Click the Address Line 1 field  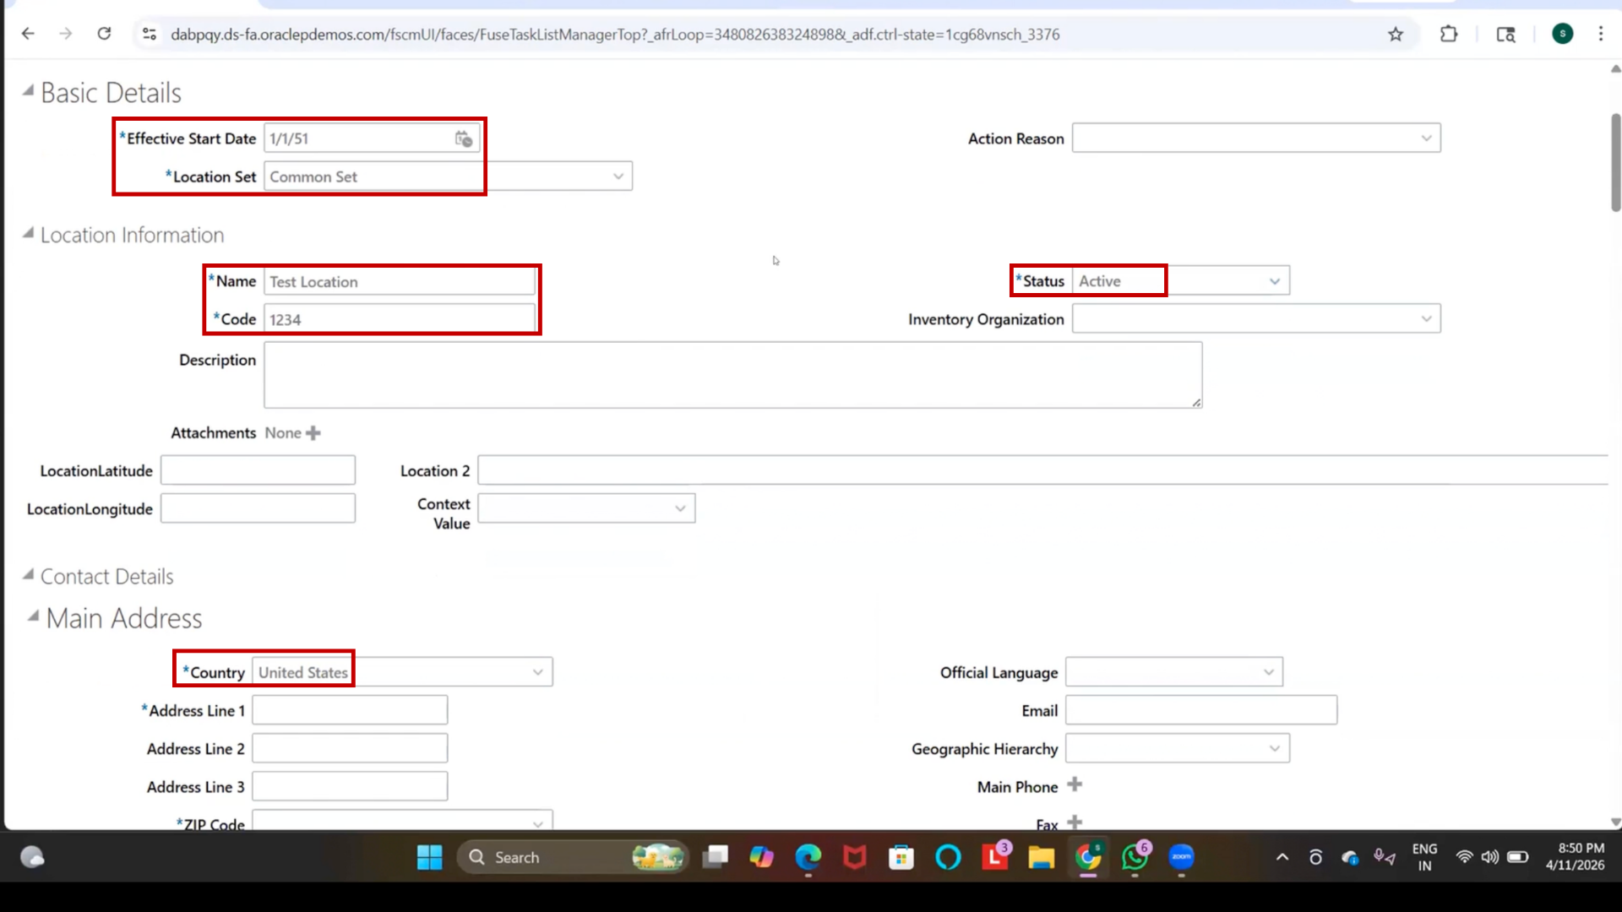coord(350,710)
